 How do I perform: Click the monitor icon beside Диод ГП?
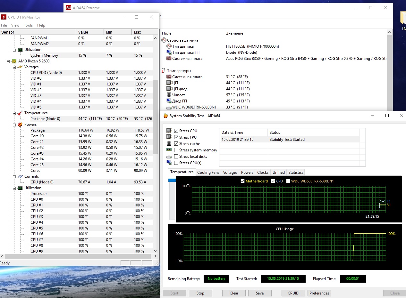click(x=169, y=101)
